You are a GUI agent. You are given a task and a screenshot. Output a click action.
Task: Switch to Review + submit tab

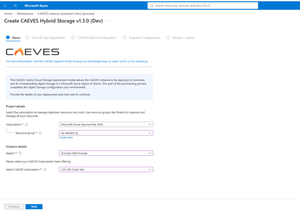pos(180,38)
